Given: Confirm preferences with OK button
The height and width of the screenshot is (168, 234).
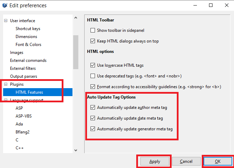Looking at the screenshot, I should [x=217, y=161].
